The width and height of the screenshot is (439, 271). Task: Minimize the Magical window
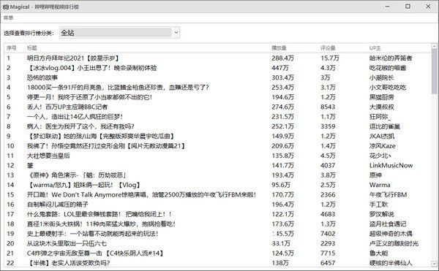click(x=388, y=6)
